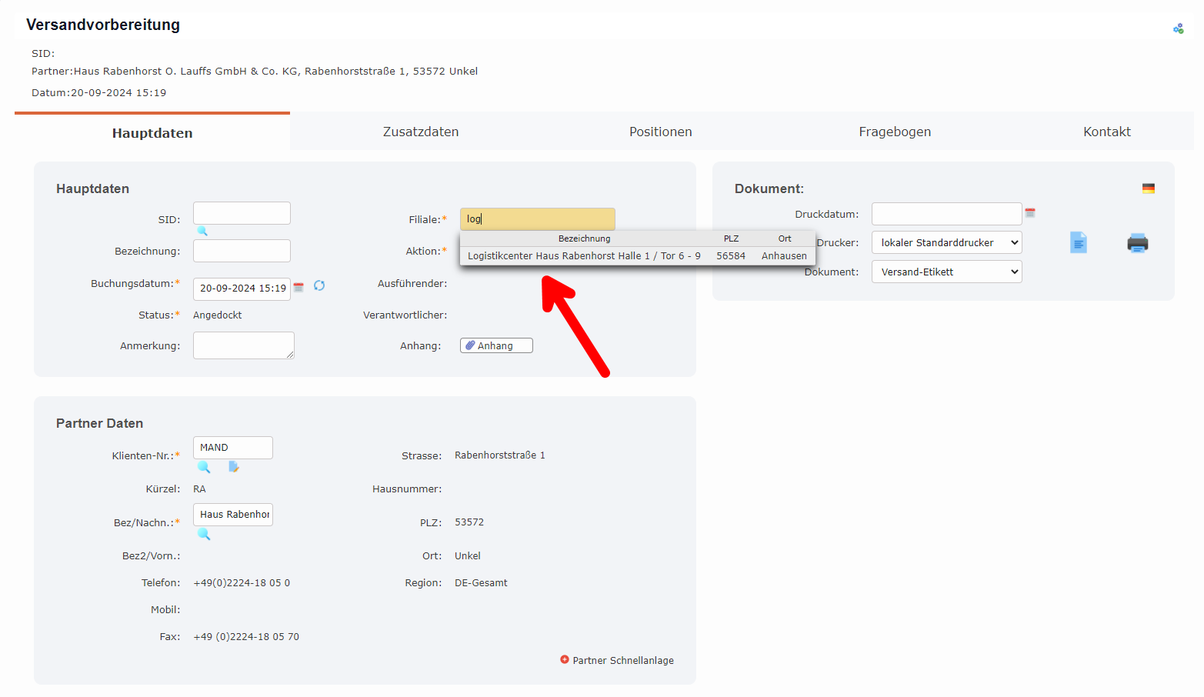1204x697 pixels.
Task: Open the SID search magnifier
Action: (x=202, y=230)
